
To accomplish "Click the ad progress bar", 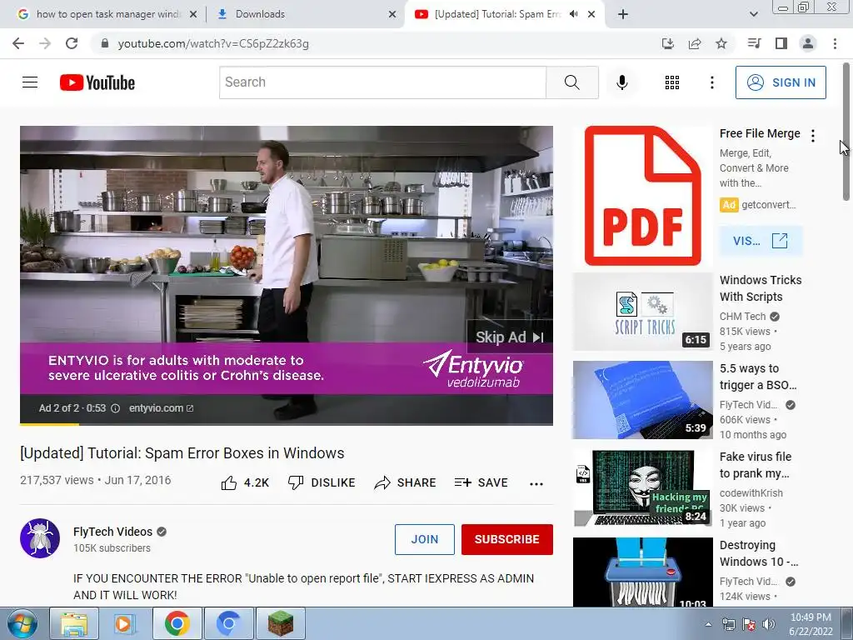I will coord(287,423).
